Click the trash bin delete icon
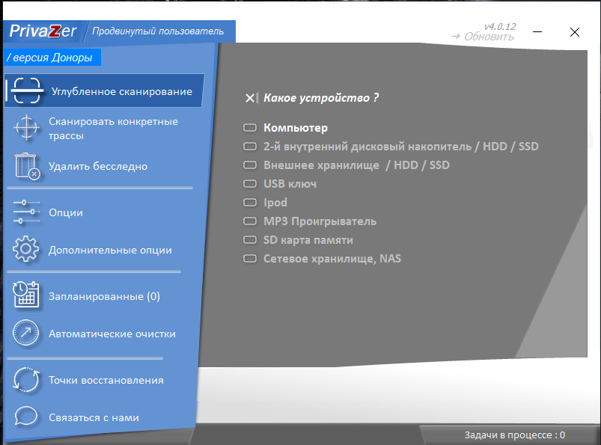601x445 pixels. pos(27,166)
